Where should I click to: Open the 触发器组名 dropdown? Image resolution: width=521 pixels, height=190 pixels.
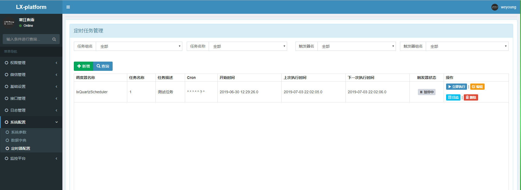[x=467, y=46]
